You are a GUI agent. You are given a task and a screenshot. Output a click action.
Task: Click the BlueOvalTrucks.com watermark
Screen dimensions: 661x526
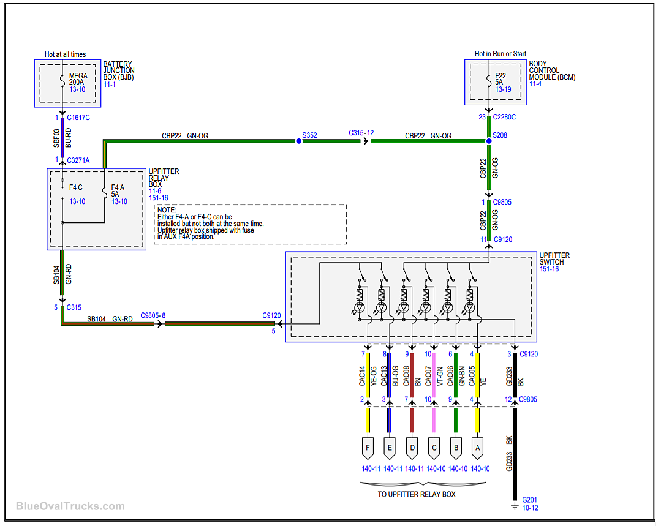(70, 506)
